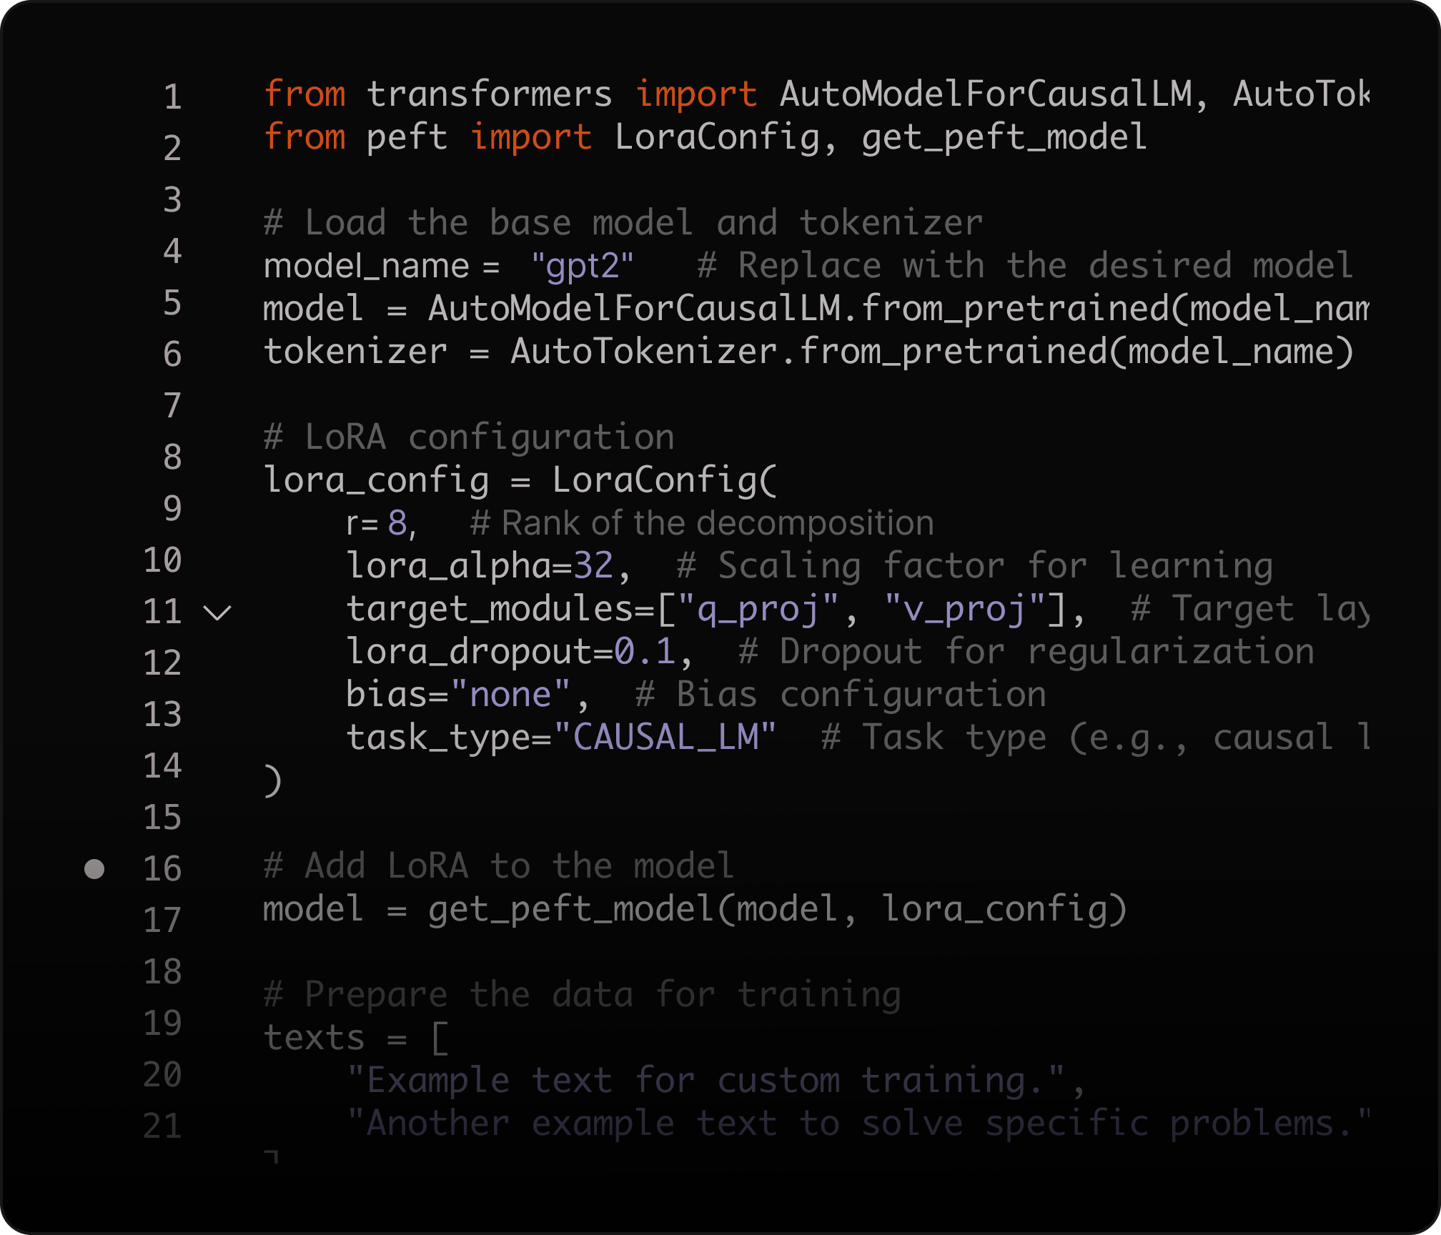The height and width of the screenshot is (1235, 1441).
Task: Click the "q_proj" string in target_modules
Action: coord(758,609)
